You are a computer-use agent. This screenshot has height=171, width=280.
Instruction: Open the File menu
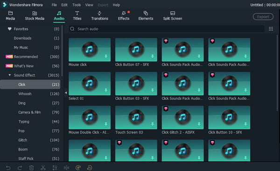pos(54,5)
